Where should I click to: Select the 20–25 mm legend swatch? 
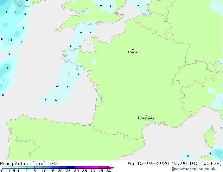tap(63, 167)
